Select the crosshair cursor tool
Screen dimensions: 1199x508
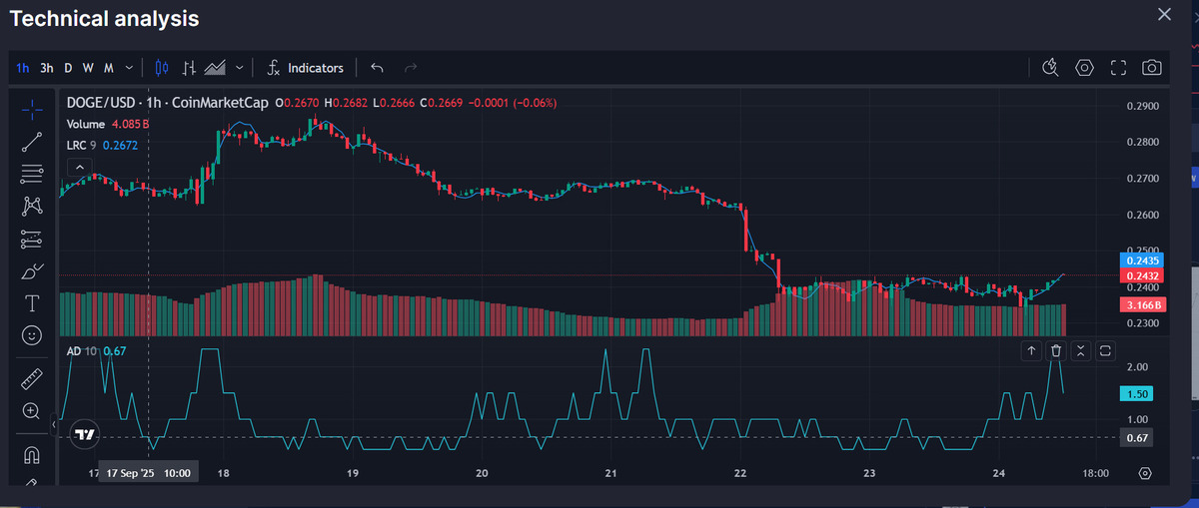tap(32, 108)
